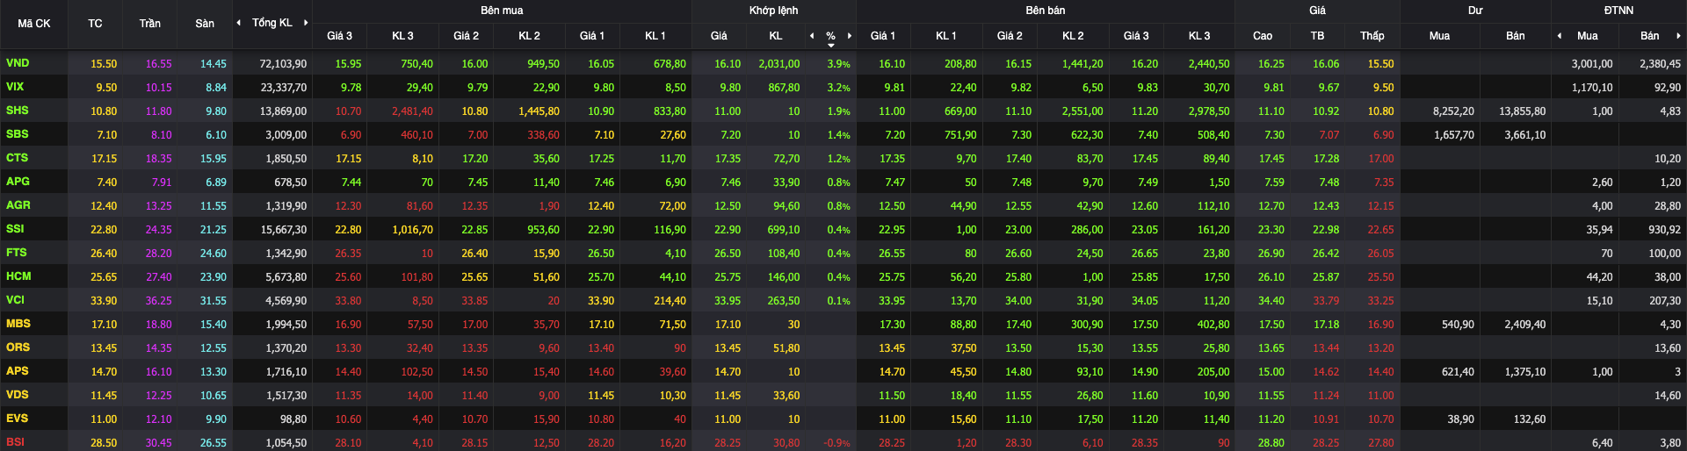Viewport: 1687px width, 451px height.
Task: Click the left arrow beside ĐTNN Mua header
Action: pyautogui.click(x=1560, y=36)
